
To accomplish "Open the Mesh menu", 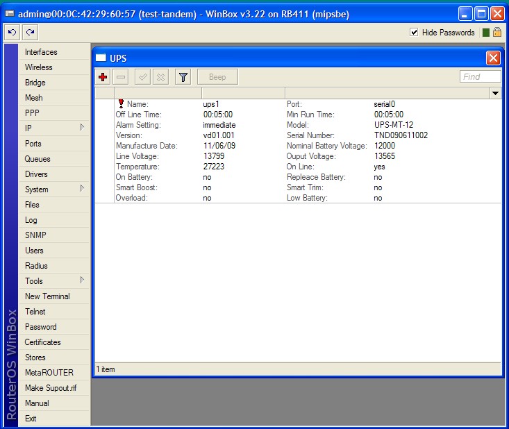I will pyautogui.click(x=54, y=98).
